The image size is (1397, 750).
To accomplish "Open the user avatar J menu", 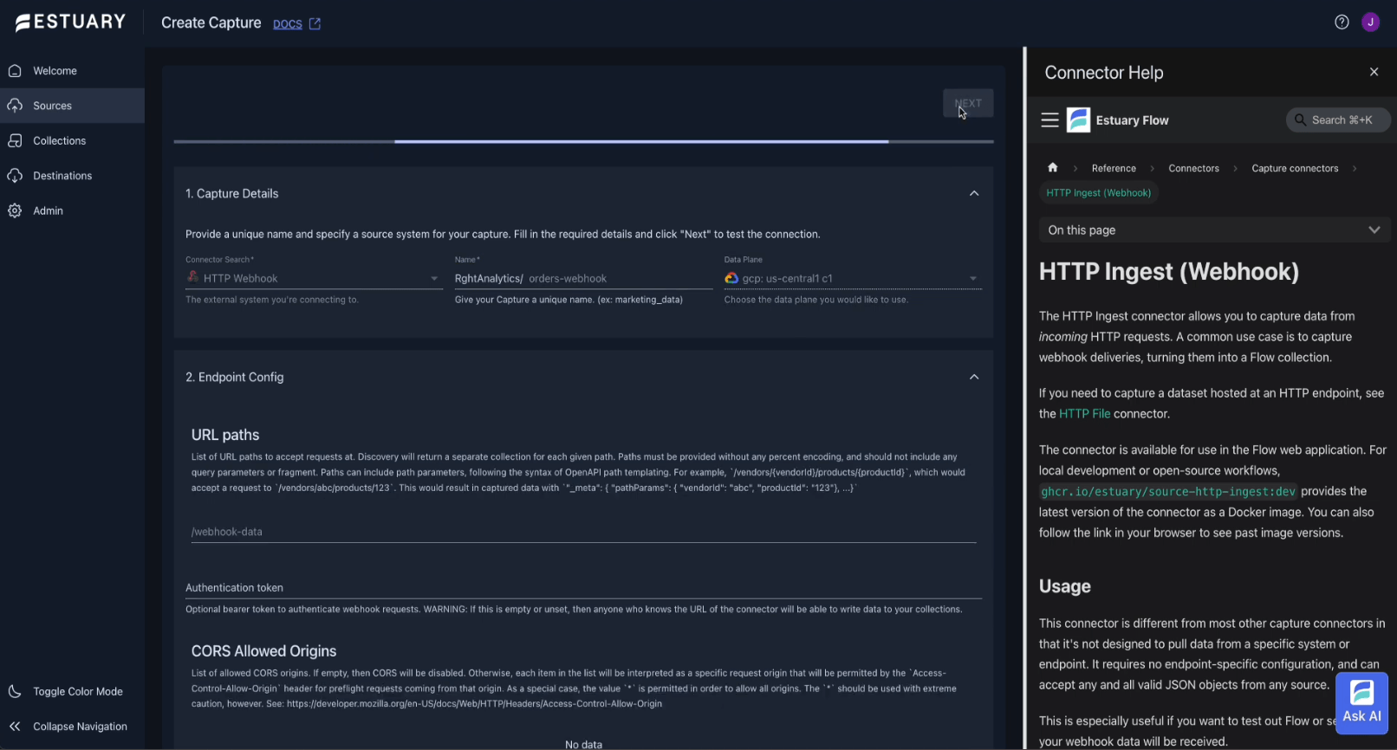I will (1370, 23).
